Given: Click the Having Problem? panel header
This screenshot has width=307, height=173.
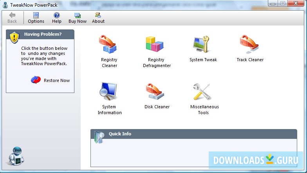Looking at the screenshot, I should (x=40, y=35).
